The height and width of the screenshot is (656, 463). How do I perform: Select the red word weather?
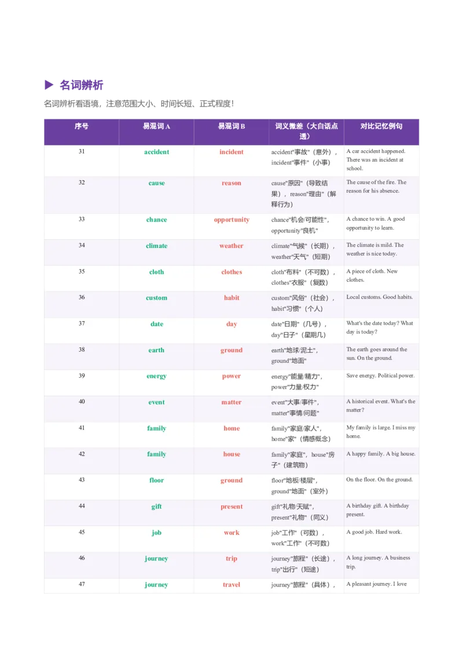tap(231, 246)
